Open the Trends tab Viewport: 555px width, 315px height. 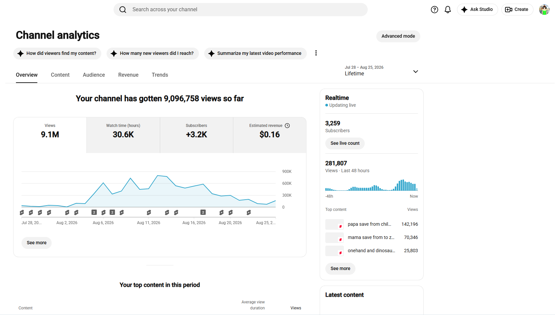(x=160, y=75)
